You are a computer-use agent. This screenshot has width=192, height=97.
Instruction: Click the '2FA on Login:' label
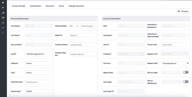pos(153,72)
